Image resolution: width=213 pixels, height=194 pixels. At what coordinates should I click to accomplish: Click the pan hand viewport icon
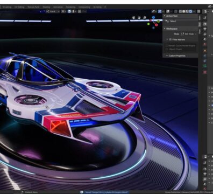coord(139,18)
